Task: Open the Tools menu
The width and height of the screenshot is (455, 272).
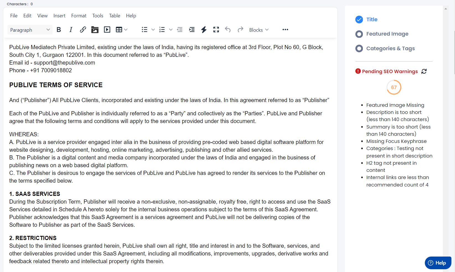Action: [98, 16]
